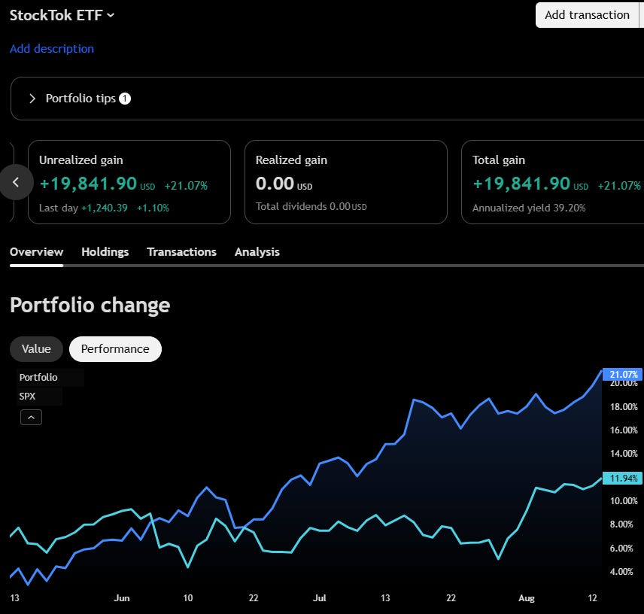
Task: Select the Performance chart mode
Action: 115,349
